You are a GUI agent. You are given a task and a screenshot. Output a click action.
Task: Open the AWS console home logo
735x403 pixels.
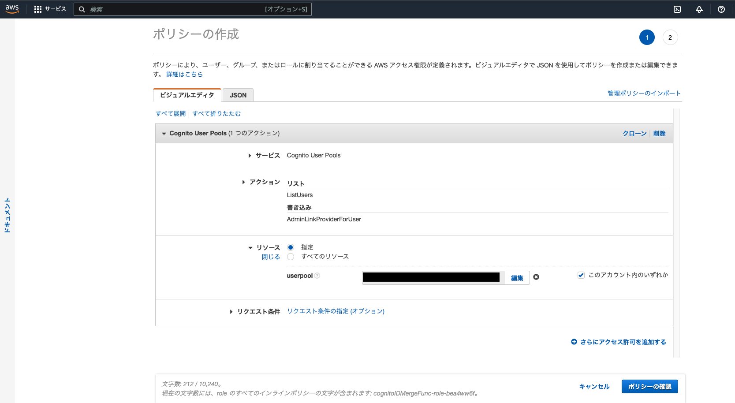point(12,9)
